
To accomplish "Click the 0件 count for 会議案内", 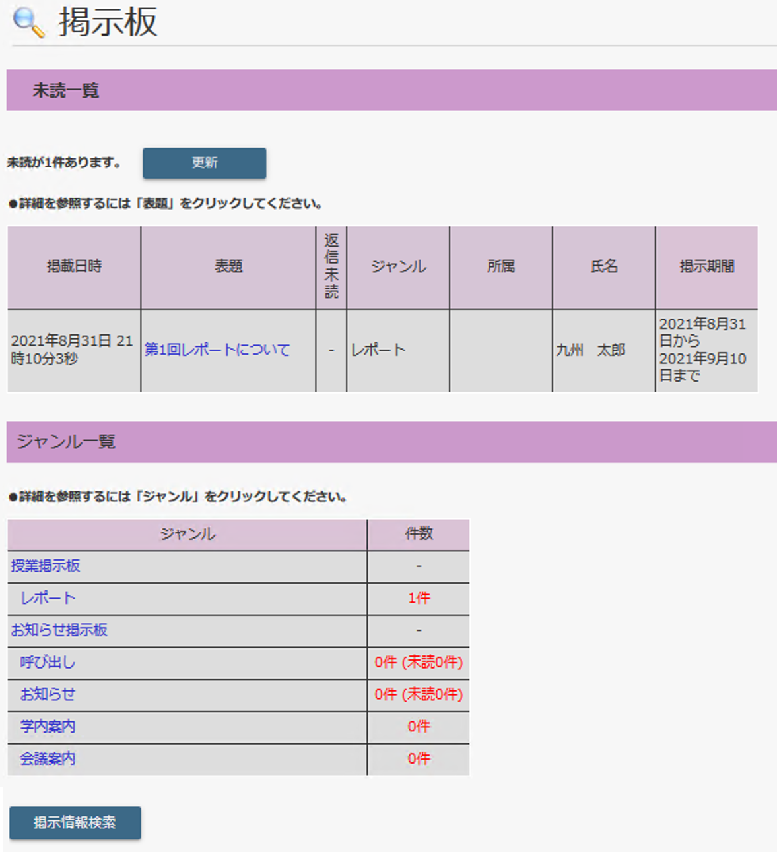I will pos(419,759).
